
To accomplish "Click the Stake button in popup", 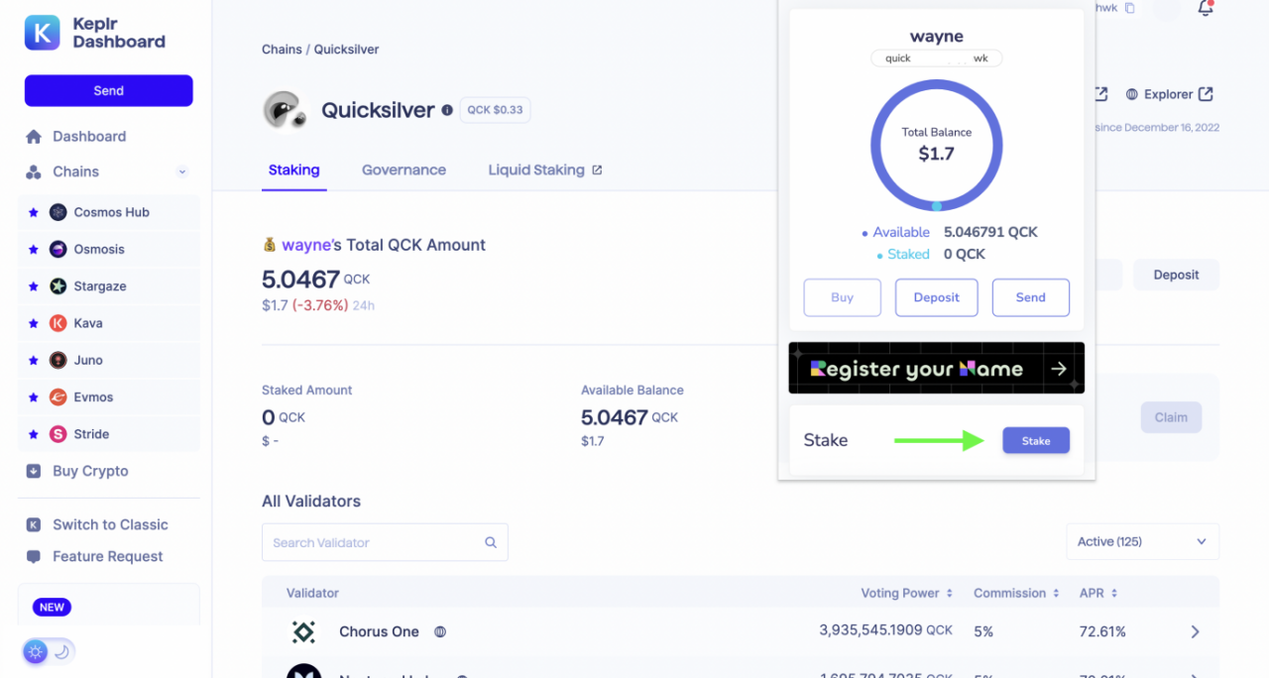I will pos(1036,441).
